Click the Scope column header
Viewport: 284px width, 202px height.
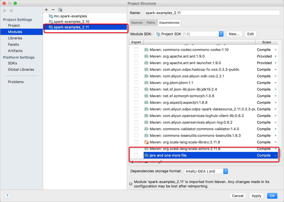coord(266,42)
